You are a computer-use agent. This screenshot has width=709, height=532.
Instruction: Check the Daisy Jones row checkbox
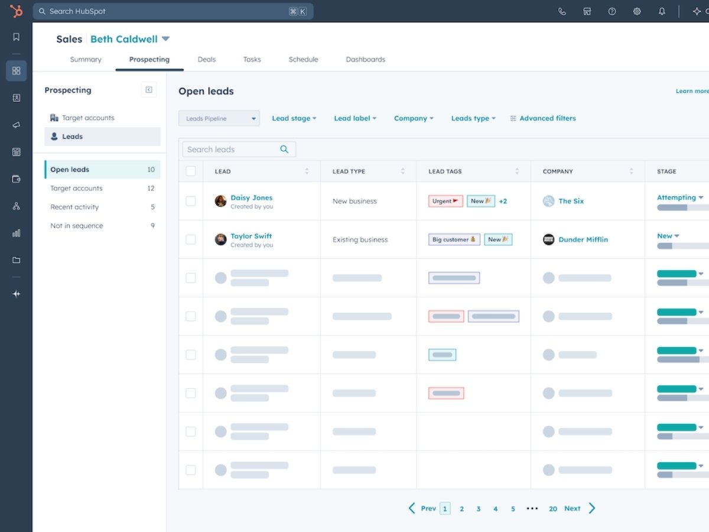pos(190,201)
